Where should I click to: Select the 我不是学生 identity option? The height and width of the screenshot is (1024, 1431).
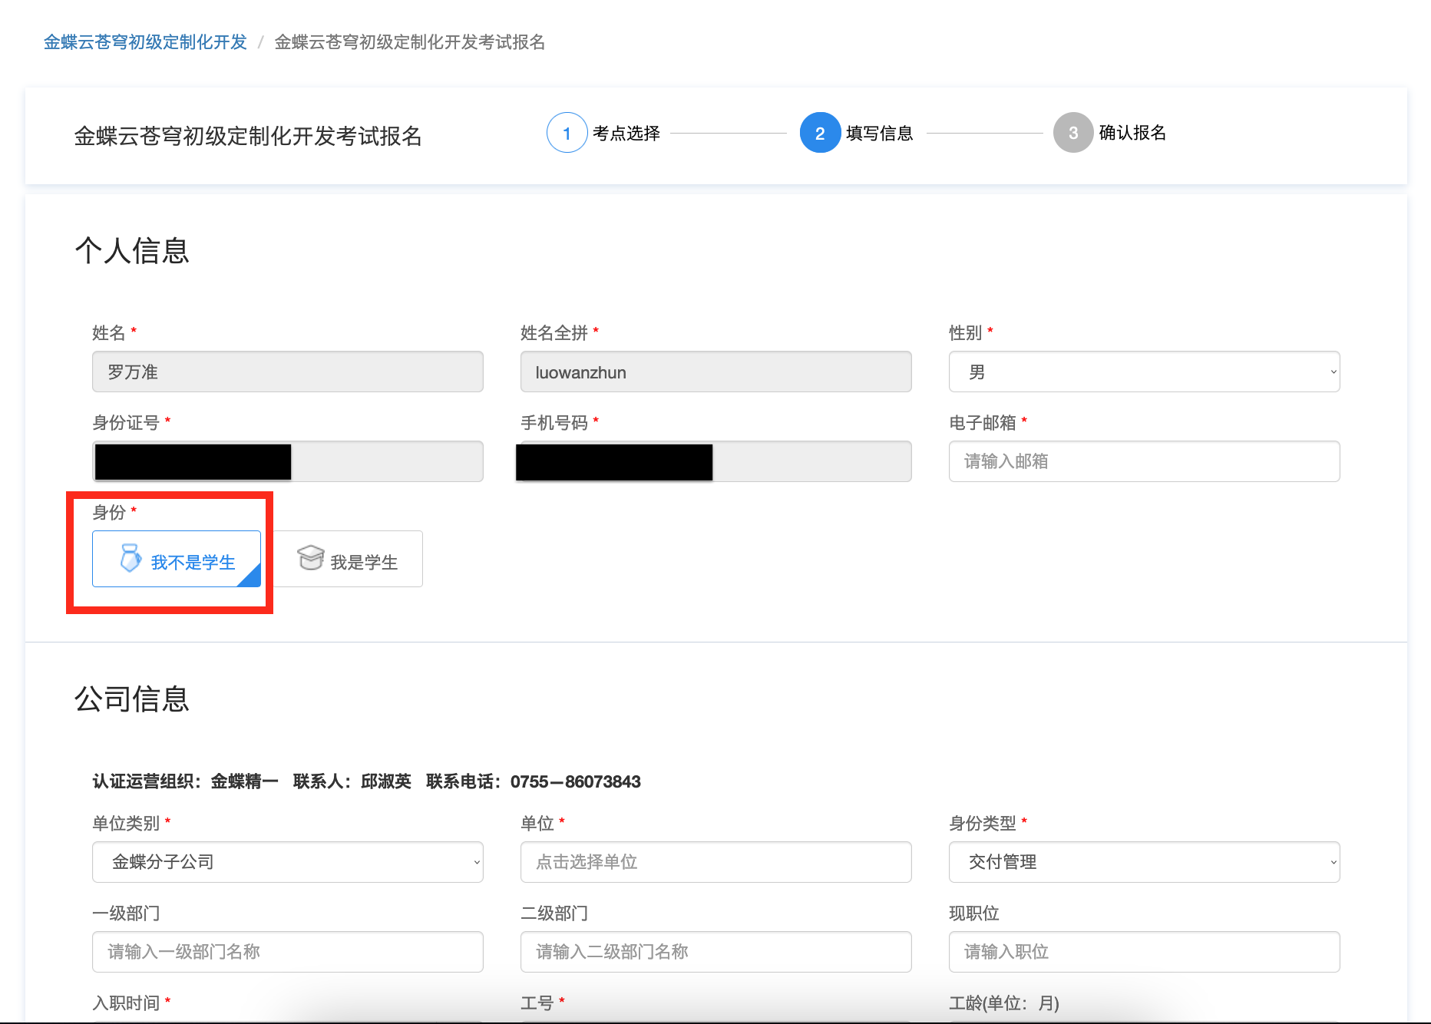click(177, 559)
